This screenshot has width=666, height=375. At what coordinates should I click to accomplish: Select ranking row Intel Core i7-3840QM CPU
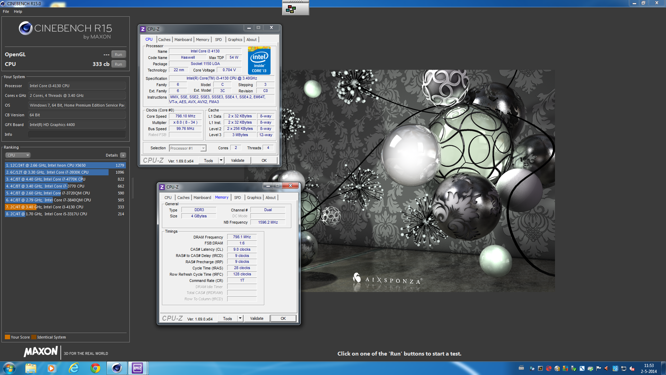65,200
